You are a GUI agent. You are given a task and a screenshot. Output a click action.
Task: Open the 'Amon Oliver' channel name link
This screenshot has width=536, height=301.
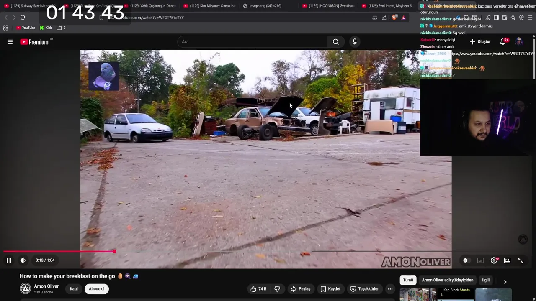(46, 286)
